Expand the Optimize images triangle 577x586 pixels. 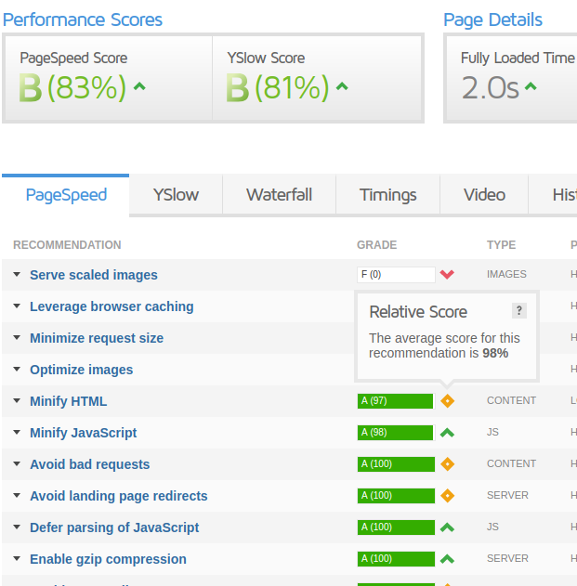[x=17, y=370]
